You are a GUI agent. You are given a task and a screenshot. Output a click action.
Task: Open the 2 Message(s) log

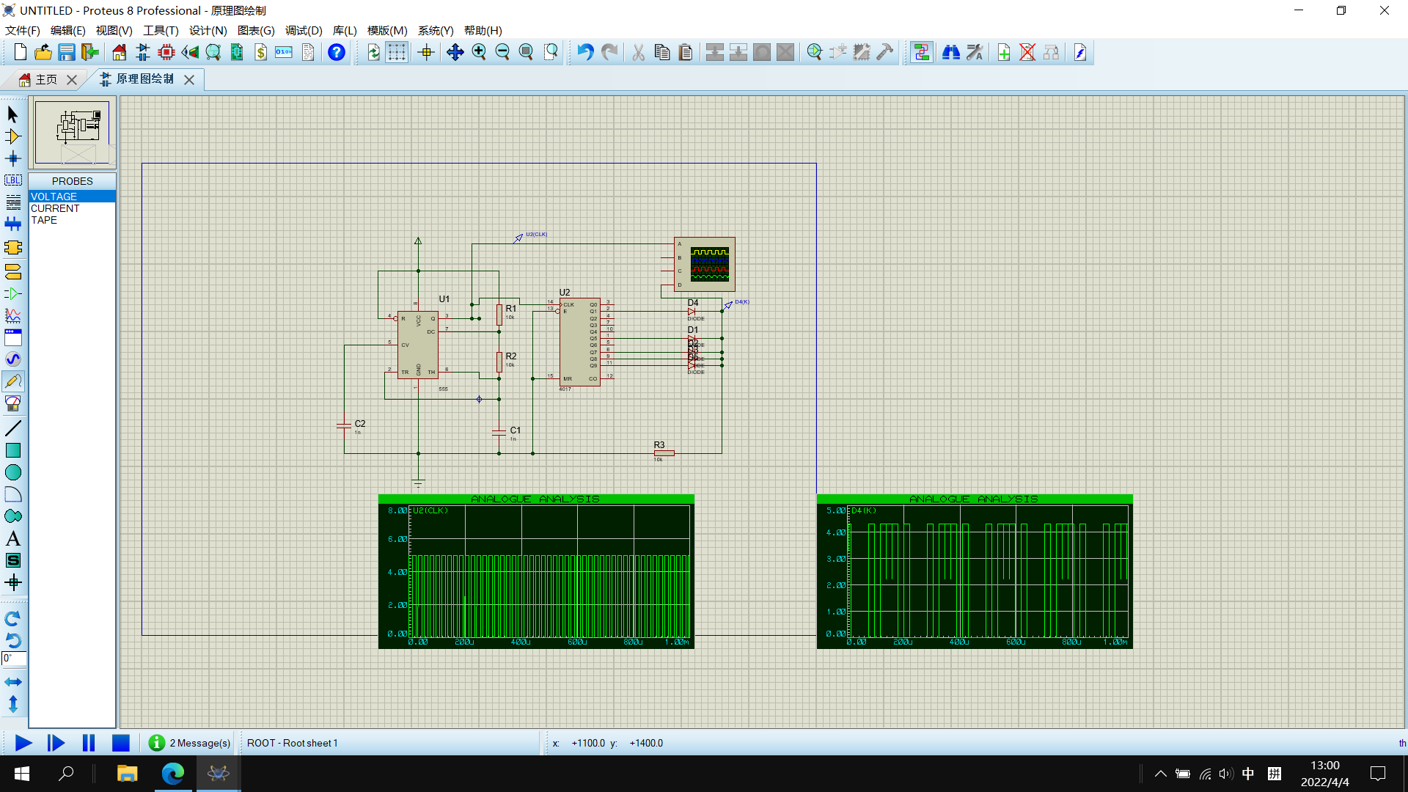(x=190, y=743)
